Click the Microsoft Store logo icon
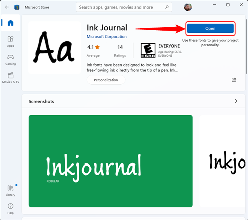The image size is (248, 220). [17, 7]
